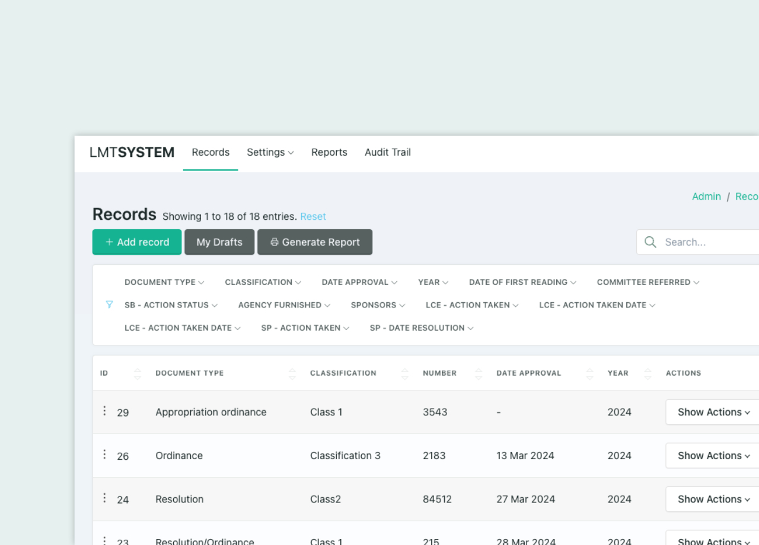Click the number '84512' cell
This screenshot has height=545, width=759.
437,499
